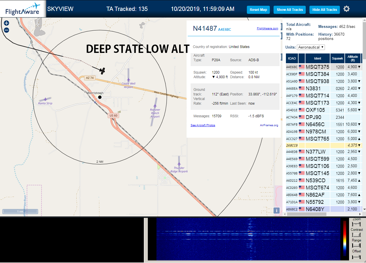Image resolution: width=366 pixels, height=263 pixels.
Task: Open the AirFrames.org link
Action: click(x=269, y=125)
